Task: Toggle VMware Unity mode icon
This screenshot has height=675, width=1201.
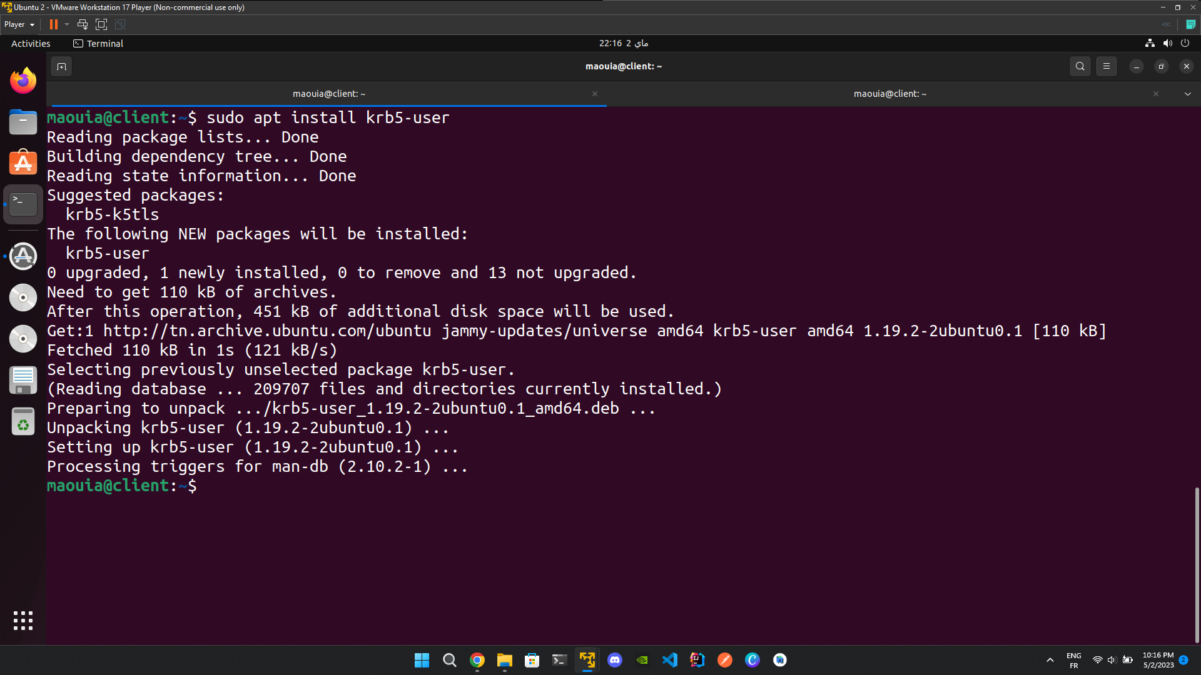Action: [x=121, y=24]
